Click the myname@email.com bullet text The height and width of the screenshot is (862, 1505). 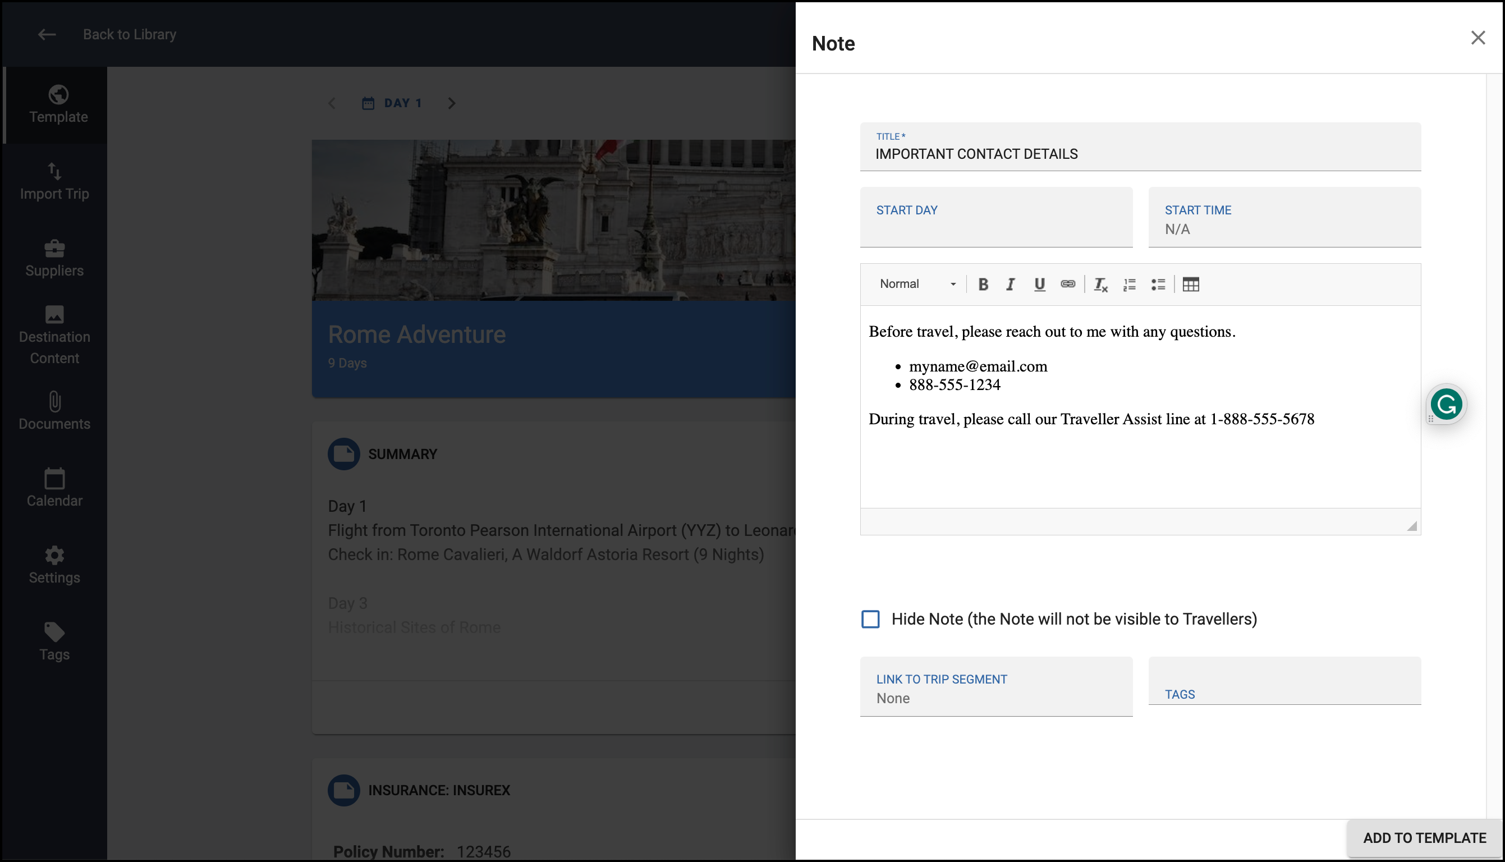coord(978,366)
